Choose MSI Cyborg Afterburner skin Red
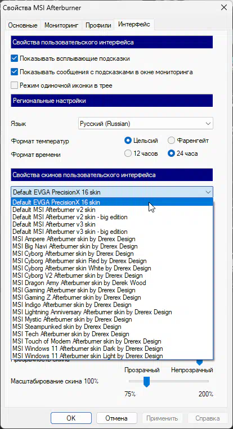The image size is (233, 429). [x=112, y=261]
